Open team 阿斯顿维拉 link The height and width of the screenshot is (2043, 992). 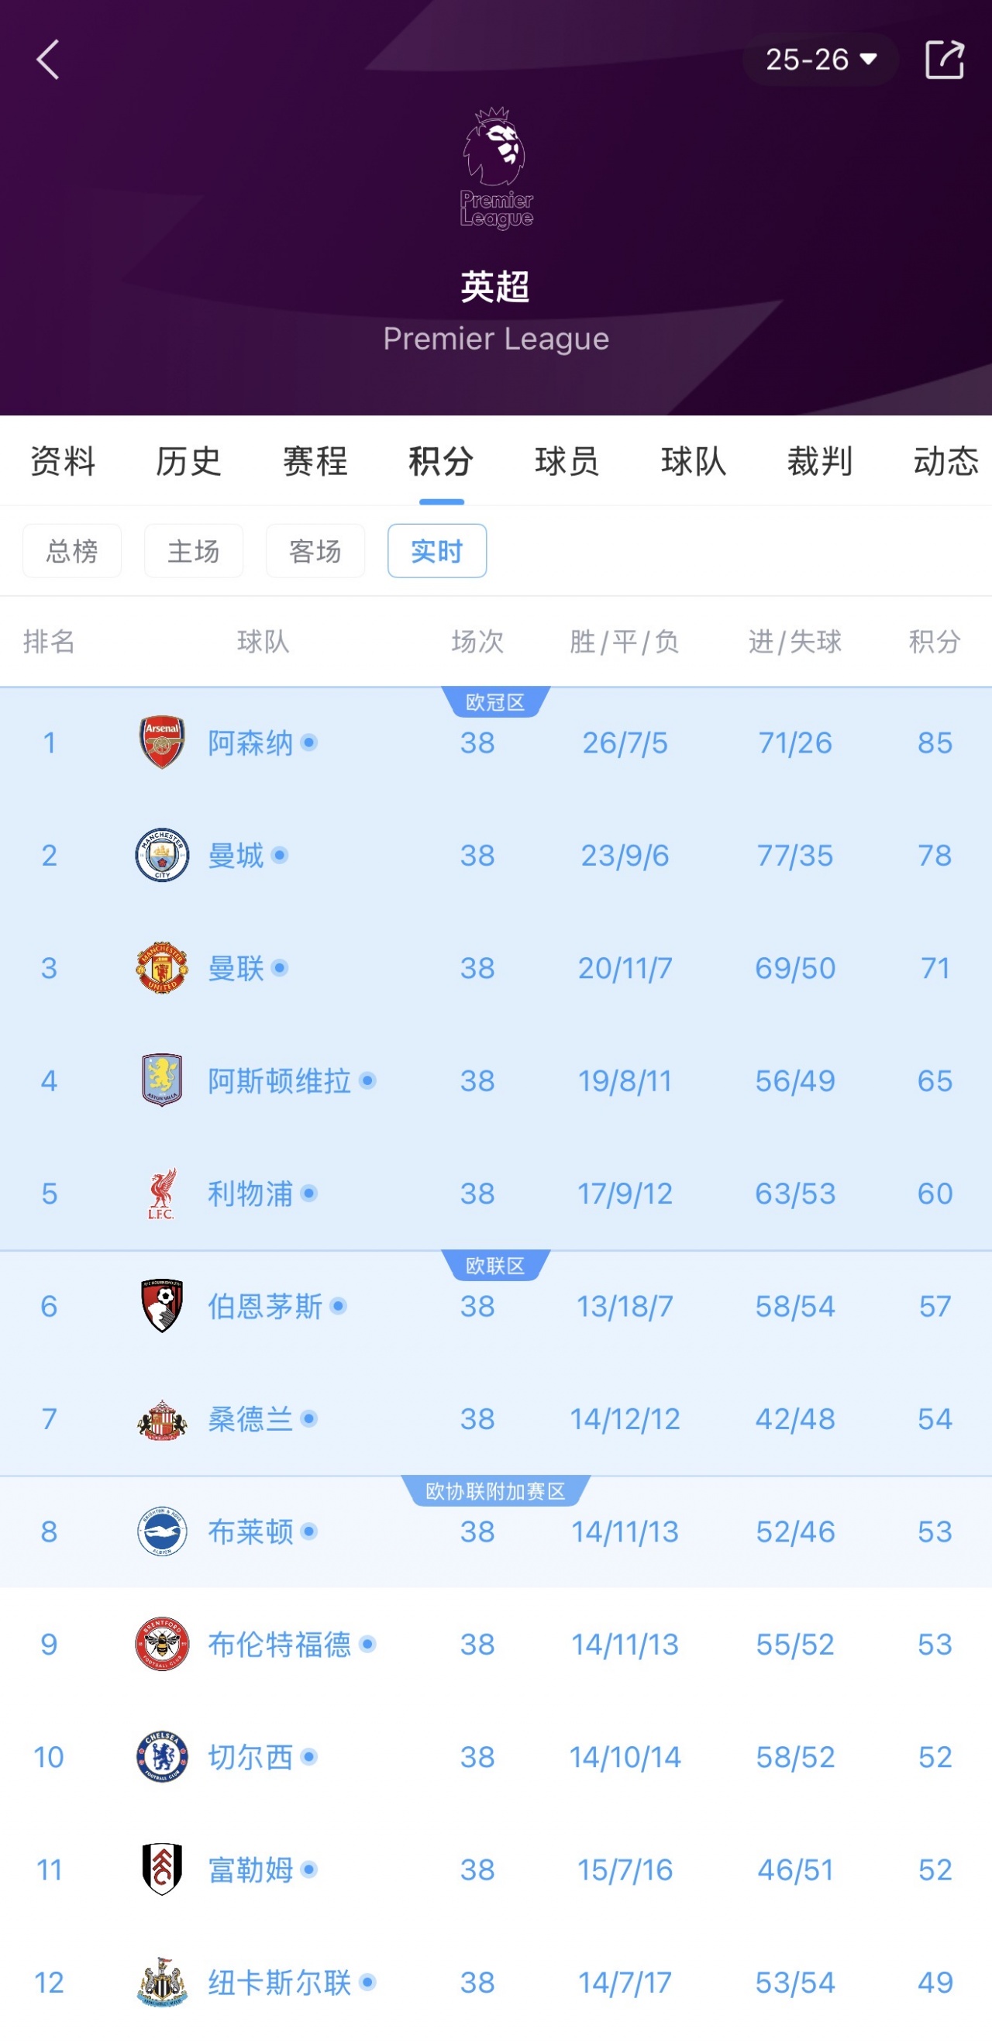(280, 1080)
